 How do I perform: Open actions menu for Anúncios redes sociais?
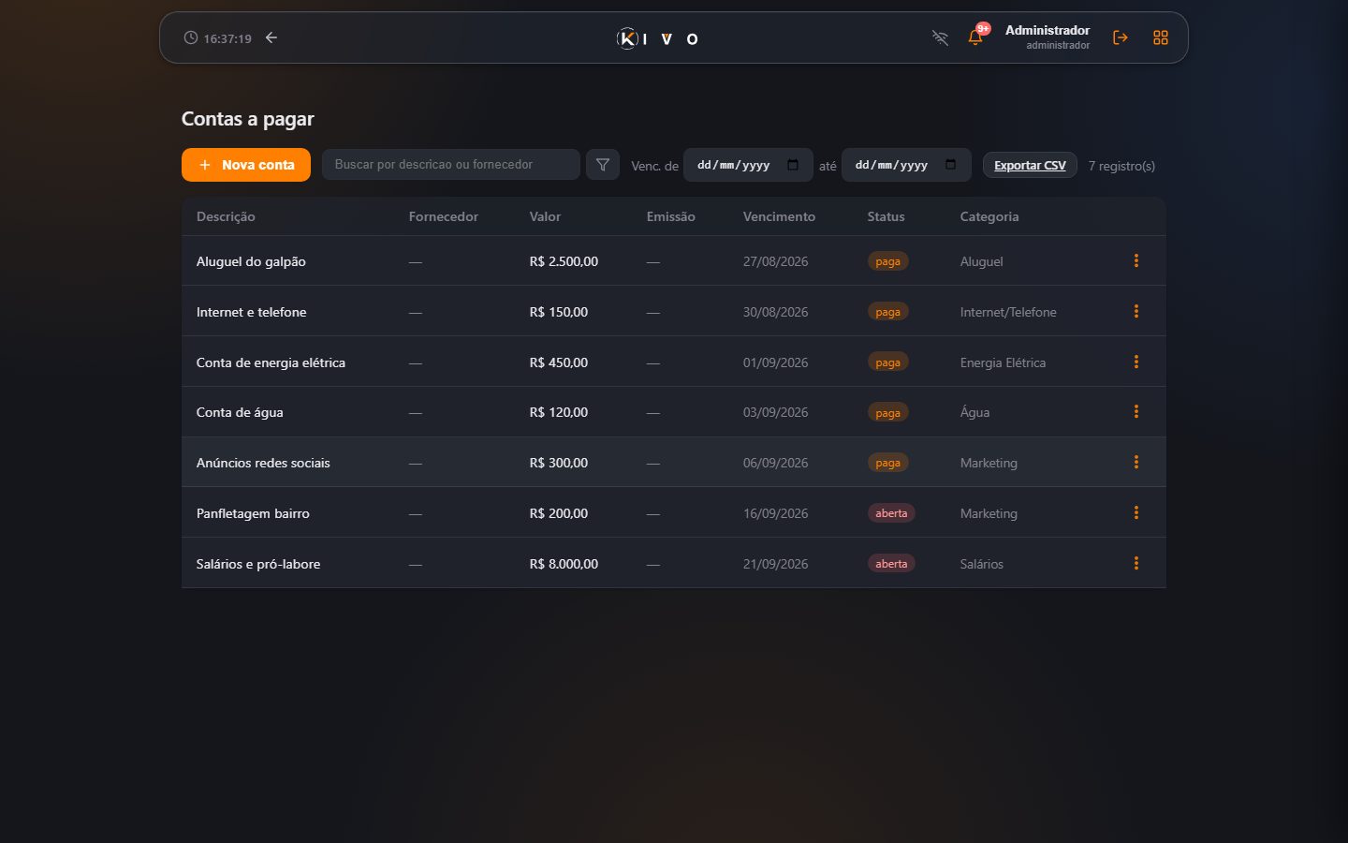[x=1136, y=462]
